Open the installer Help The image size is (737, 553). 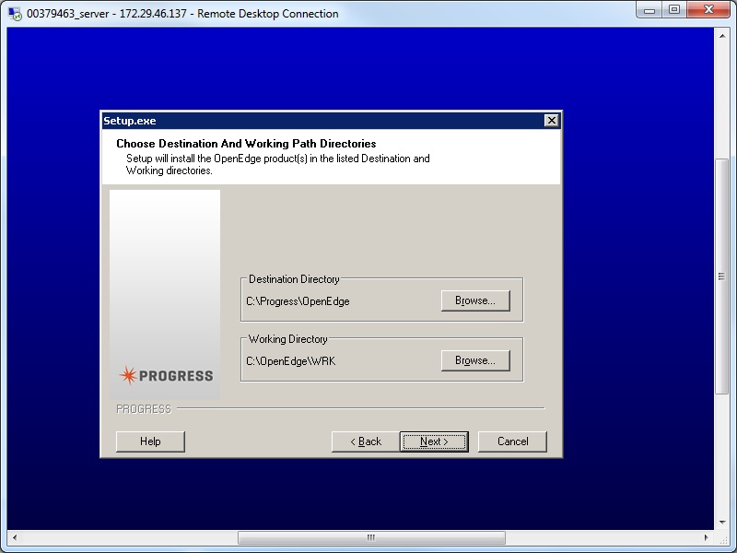click(150, 441)
